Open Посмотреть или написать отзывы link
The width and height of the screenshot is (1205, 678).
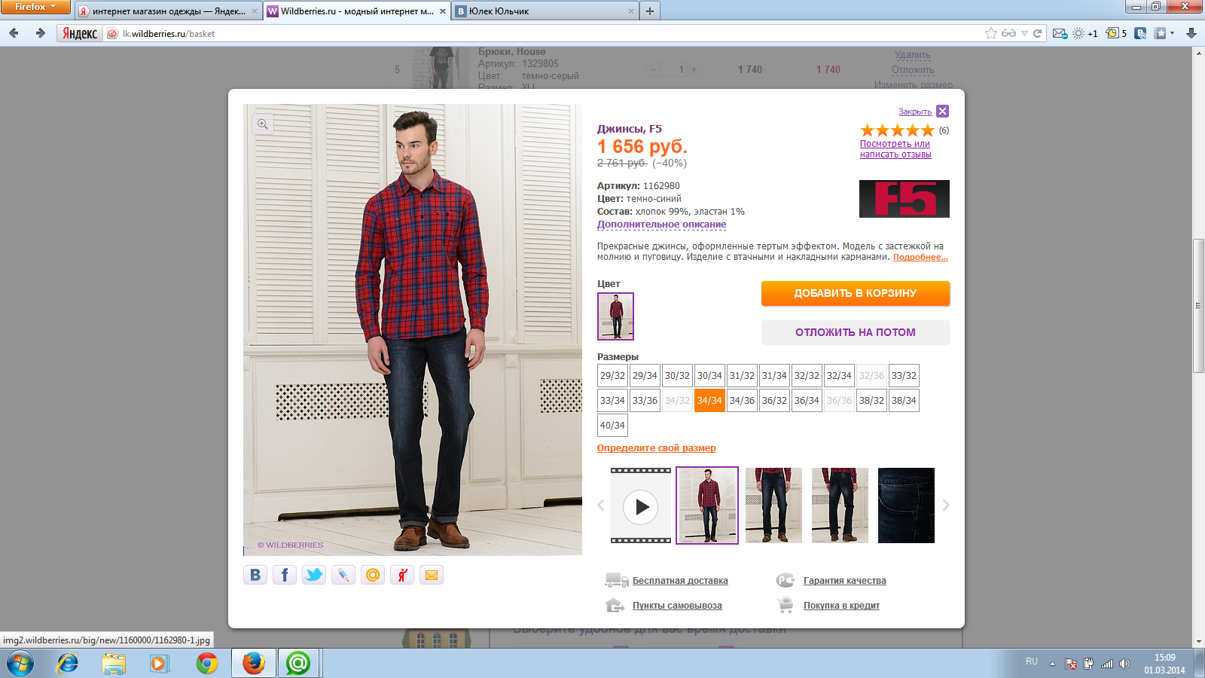pos(895,149)
